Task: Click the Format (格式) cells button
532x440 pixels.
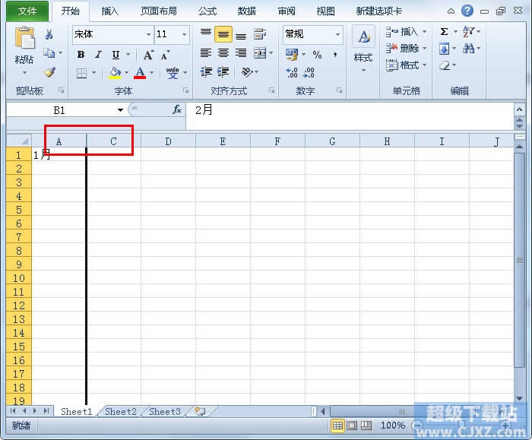Action: tap(405, 65)
